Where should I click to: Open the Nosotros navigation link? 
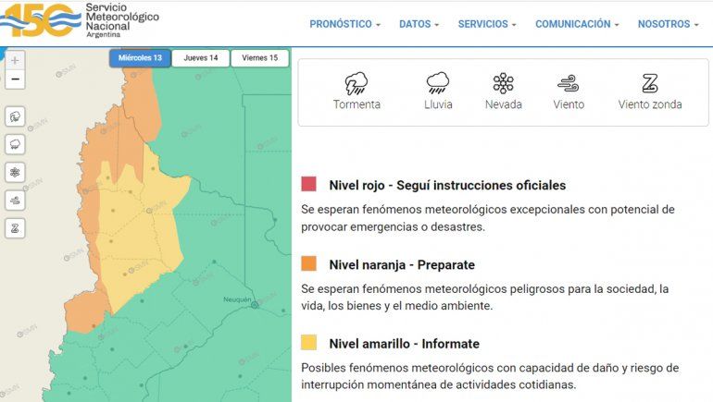[669, 24]
